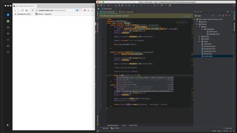Screen dimensions: 237x133
Task: Click the red Opera extension icon
Action: [85, 10]
